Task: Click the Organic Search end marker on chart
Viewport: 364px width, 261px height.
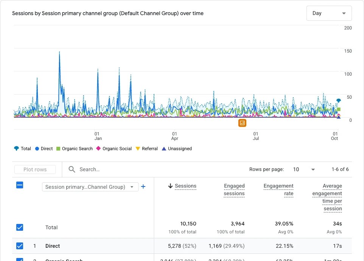Action: (x=339, y=109)
